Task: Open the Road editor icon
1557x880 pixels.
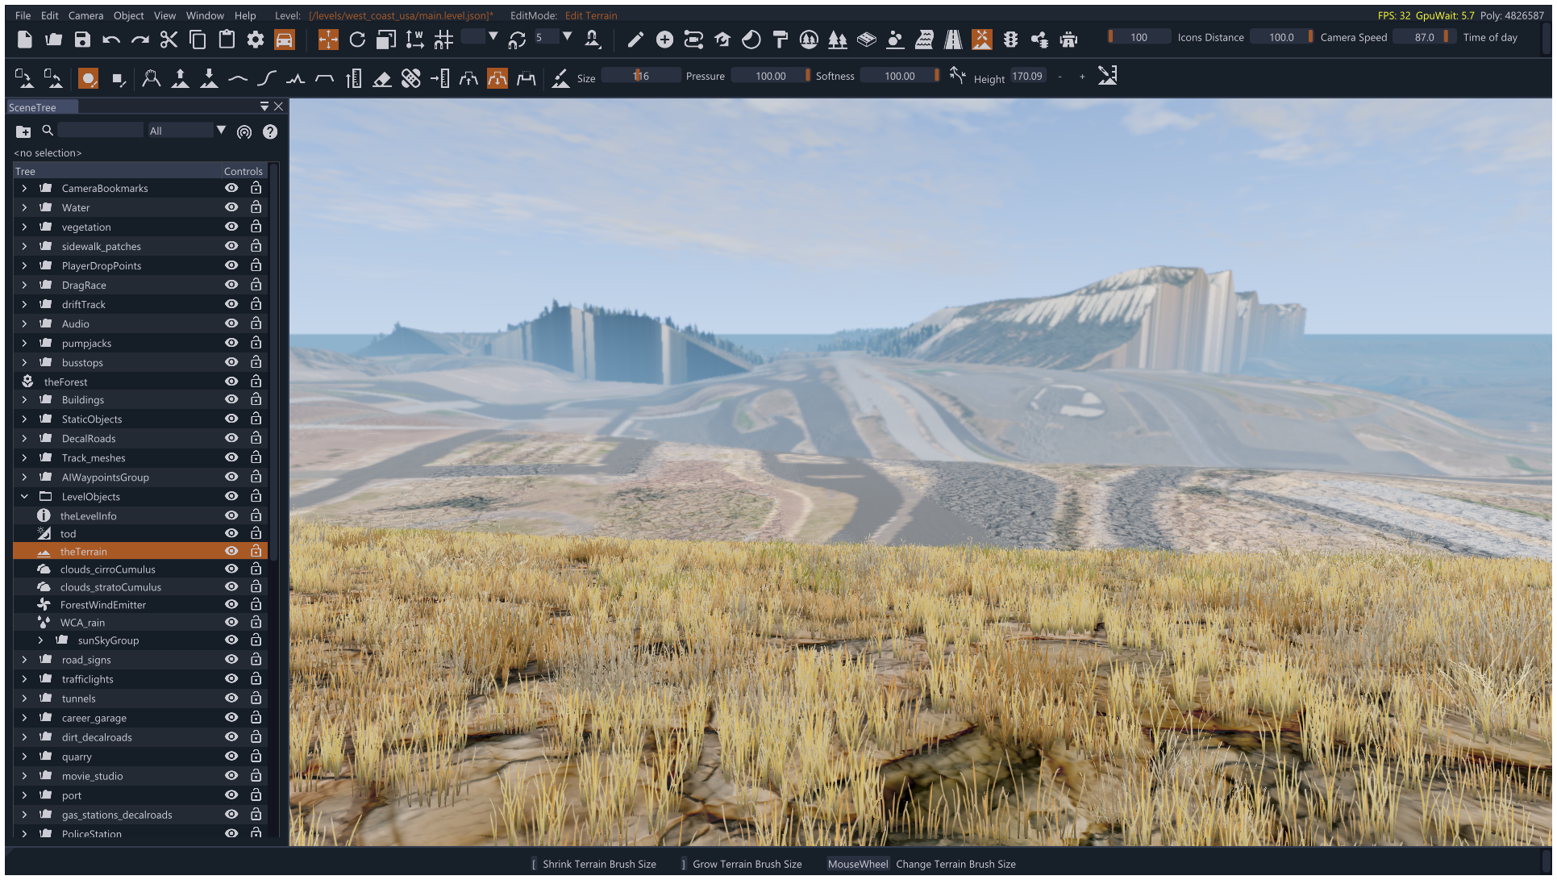Action: pyautogui.click(x=953, y=40)
